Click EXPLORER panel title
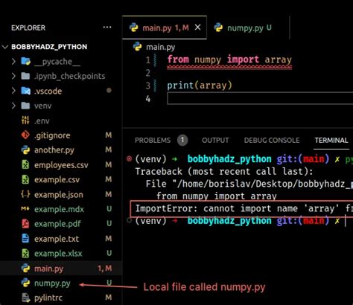The height and width of the screenshot is (305, 353). pos(28,28)
